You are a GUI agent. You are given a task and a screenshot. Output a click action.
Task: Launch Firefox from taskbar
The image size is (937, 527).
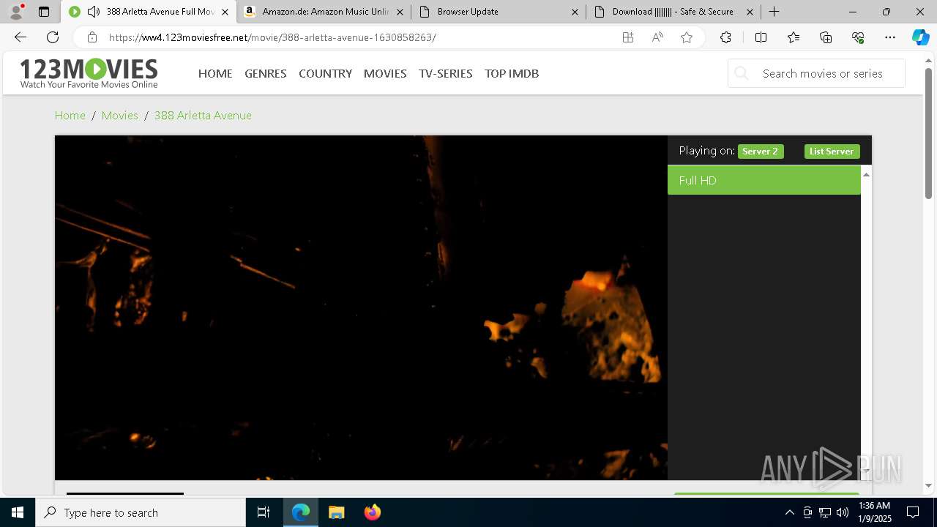pos(373,512)
